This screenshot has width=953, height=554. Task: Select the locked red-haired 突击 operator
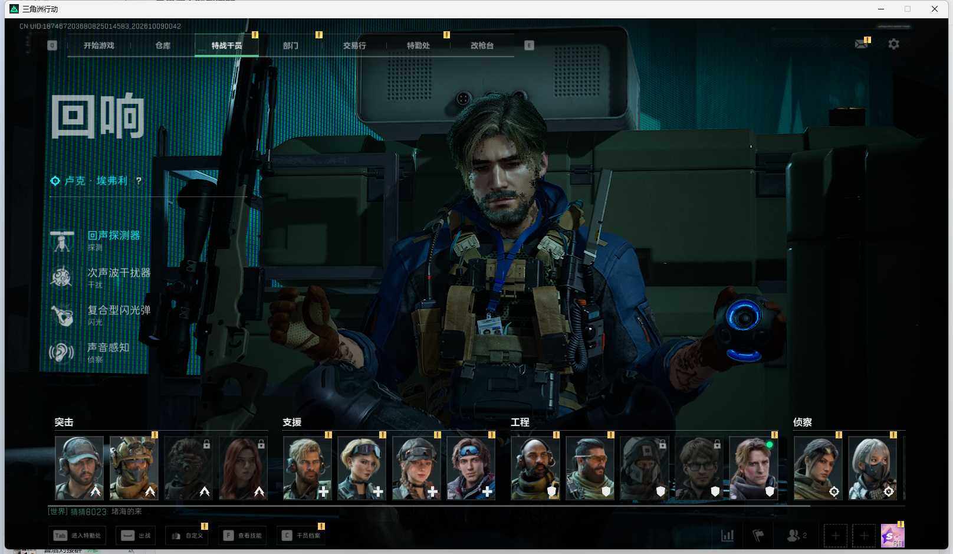click(x=243, y=468)
